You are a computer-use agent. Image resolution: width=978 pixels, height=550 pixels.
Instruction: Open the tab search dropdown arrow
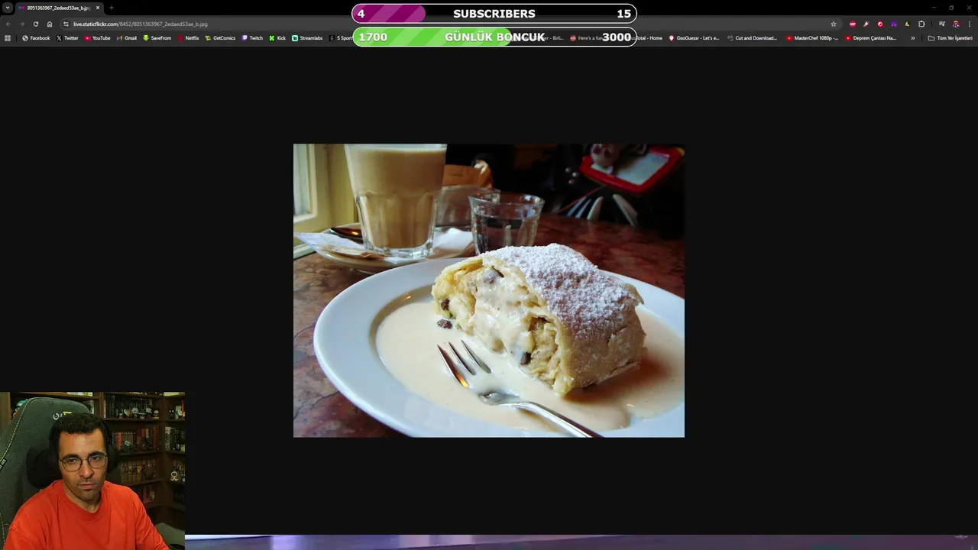(8, 8)
